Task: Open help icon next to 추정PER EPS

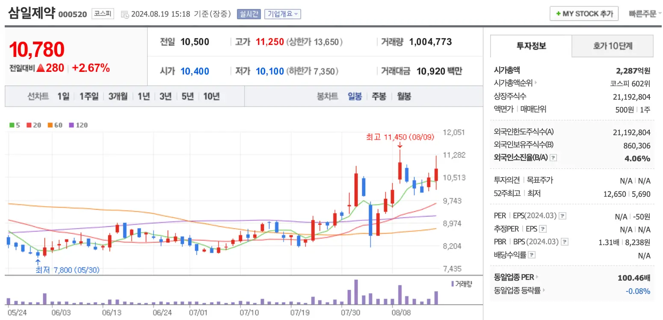Action: (543, 229)
